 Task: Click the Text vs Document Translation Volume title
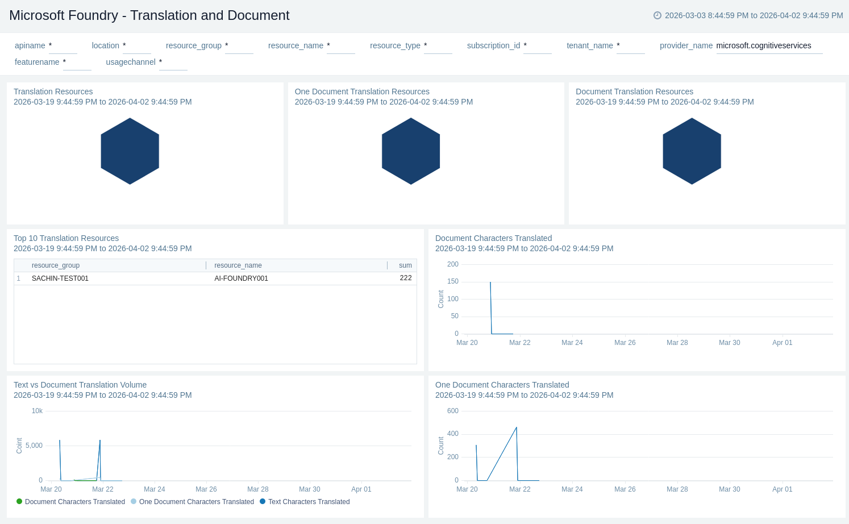coord(80,385)
